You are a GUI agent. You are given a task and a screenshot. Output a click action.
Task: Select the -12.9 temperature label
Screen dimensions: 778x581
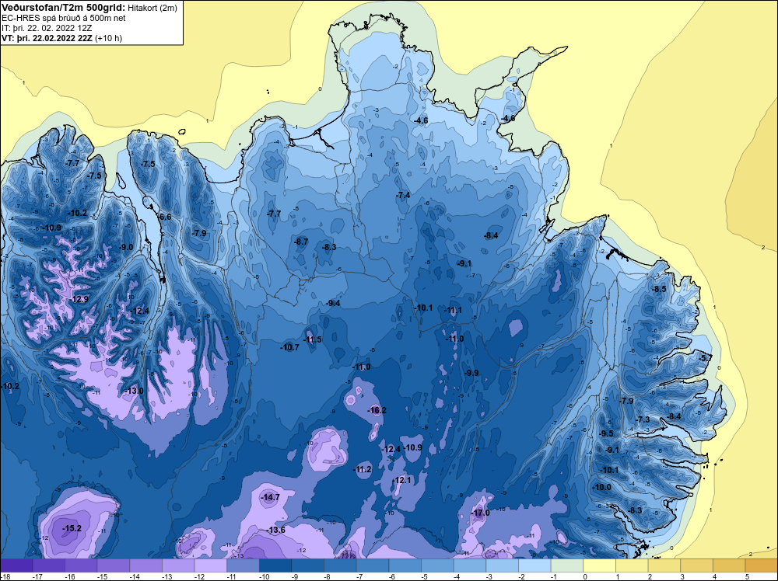pos(79,299)
